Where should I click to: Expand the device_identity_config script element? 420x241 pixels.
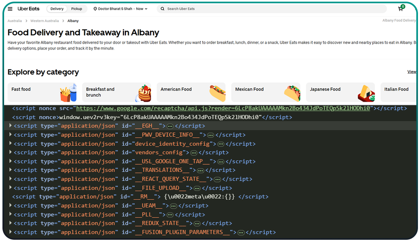[x=10, y=143]
